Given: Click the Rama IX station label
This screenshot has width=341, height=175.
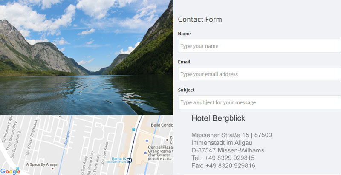Looking at the screenshot, I should 119,159.
